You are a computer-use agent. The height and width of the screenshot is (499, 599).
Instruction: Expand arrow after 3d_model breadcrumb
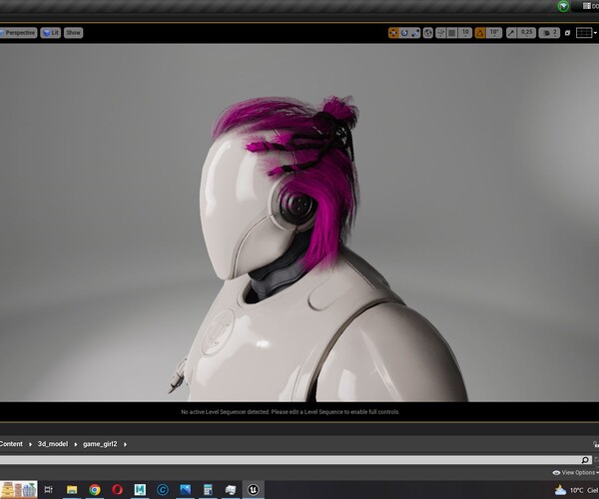pyautogui.click(x=76, y=444)
